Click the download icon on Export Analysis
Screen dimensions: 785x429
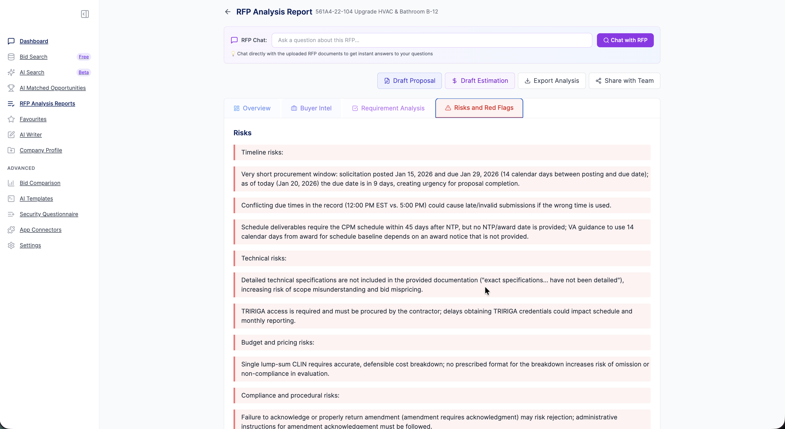528,81
